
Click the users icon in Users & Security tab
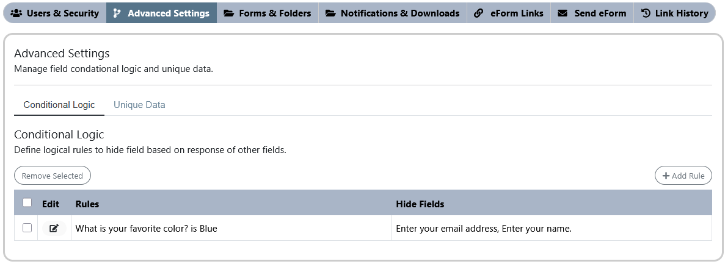(16, 13)
